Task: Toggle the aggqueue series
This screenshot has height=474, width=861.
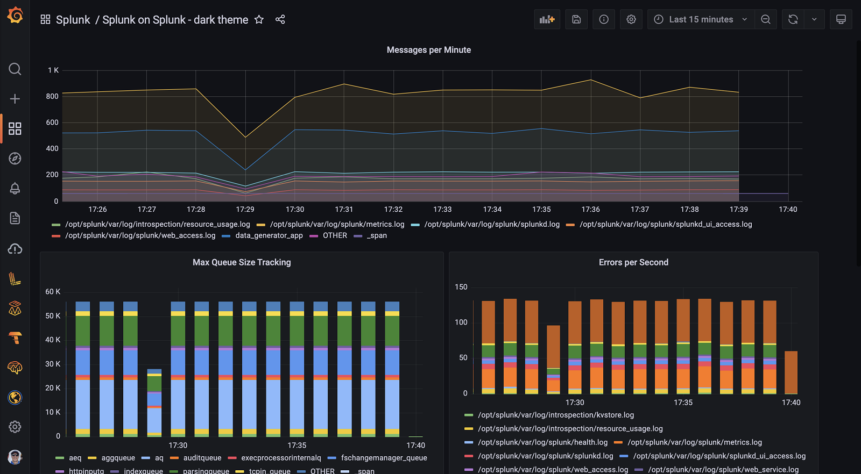Action: [x=118, y=458]
